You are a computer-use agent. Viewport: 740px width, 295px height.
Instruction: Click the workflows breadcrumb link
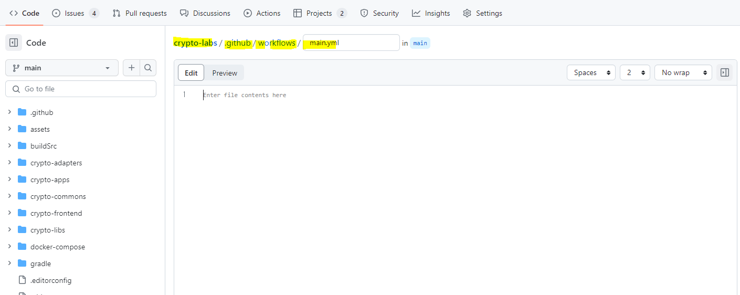click(x=277, y=43)
